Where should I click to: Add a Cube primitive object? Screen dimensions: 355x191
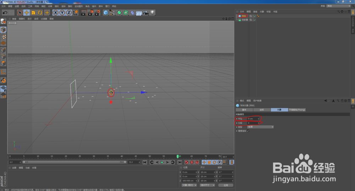(106, 13)
